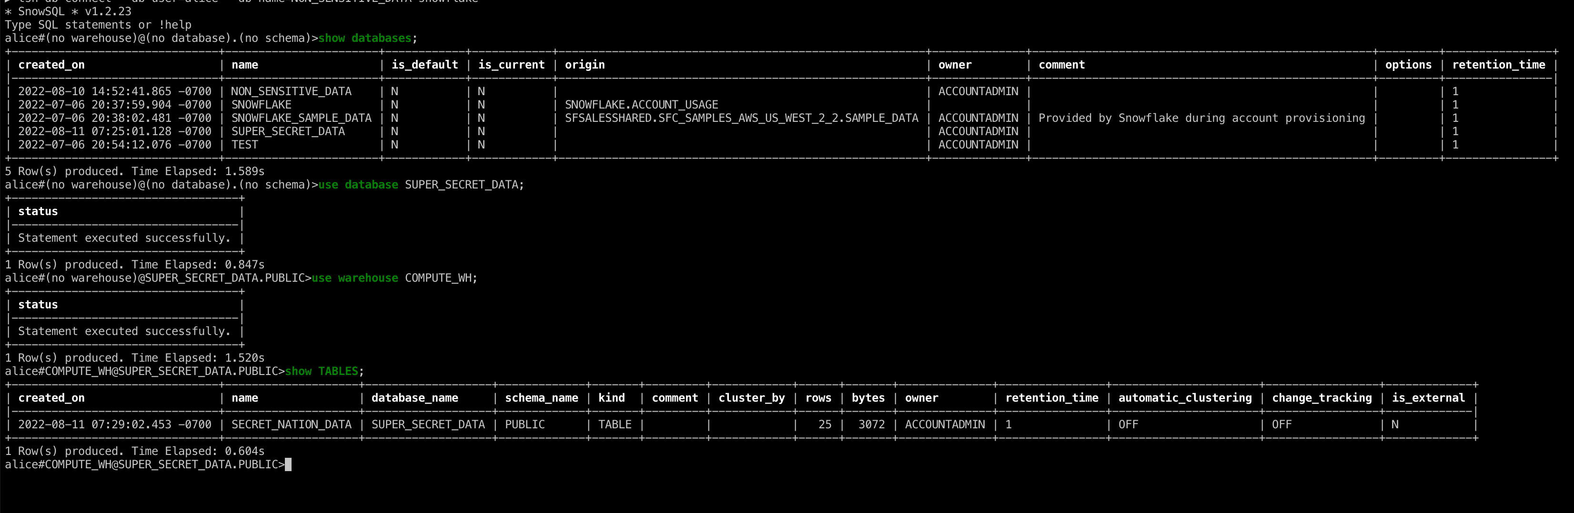Click the TEST database name
This screenshot has height=513, width=1574.
244,145
